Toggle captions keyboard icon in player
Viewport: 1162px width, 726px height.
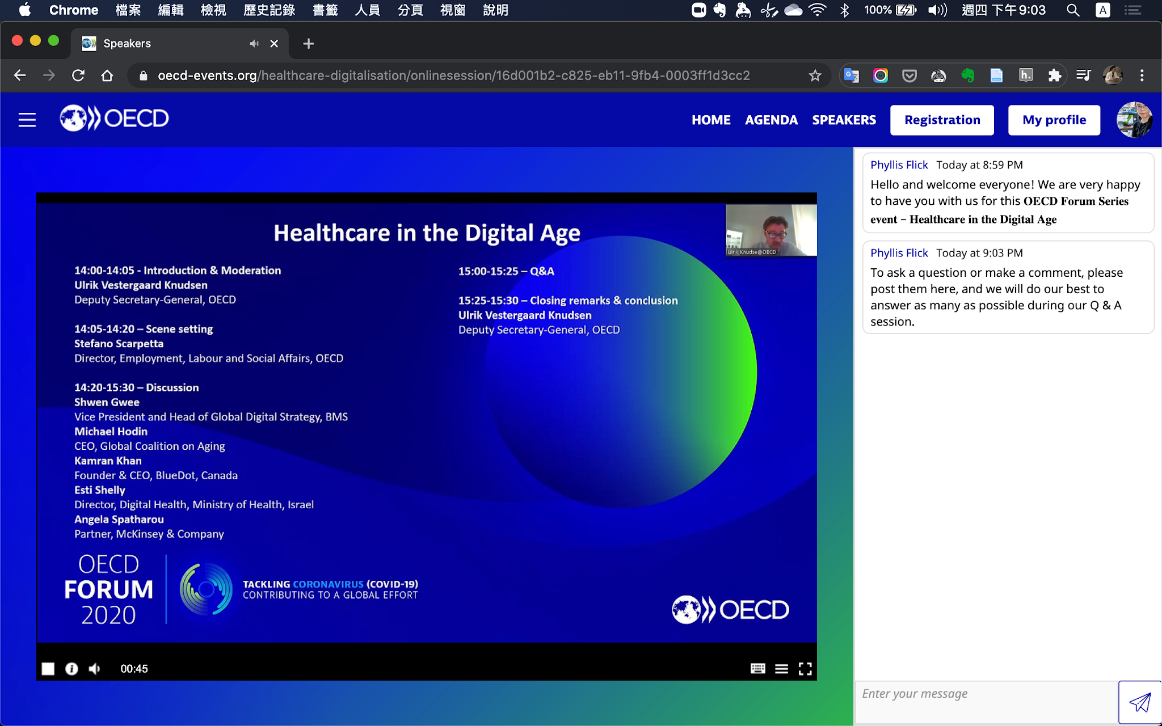tap(757, 669)
